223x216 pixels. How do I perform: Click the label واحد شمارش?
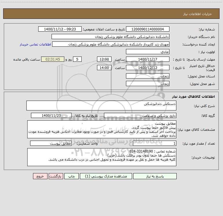click(x=87, y=144)
